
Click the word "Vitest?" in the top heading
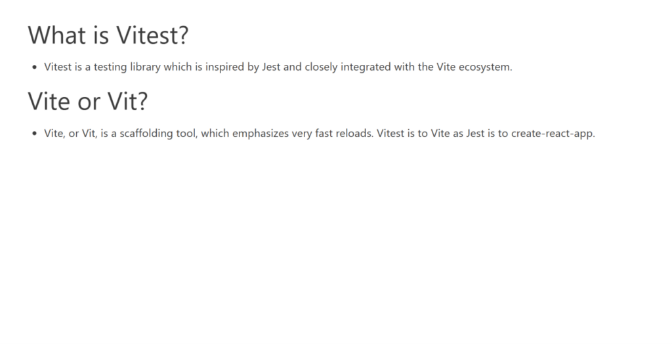(x=152, y=35)
